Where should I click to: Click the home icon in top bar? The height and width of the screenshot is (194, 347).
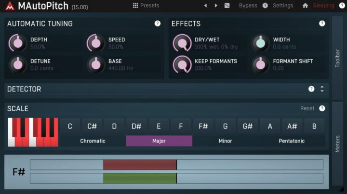coord(305,6)
